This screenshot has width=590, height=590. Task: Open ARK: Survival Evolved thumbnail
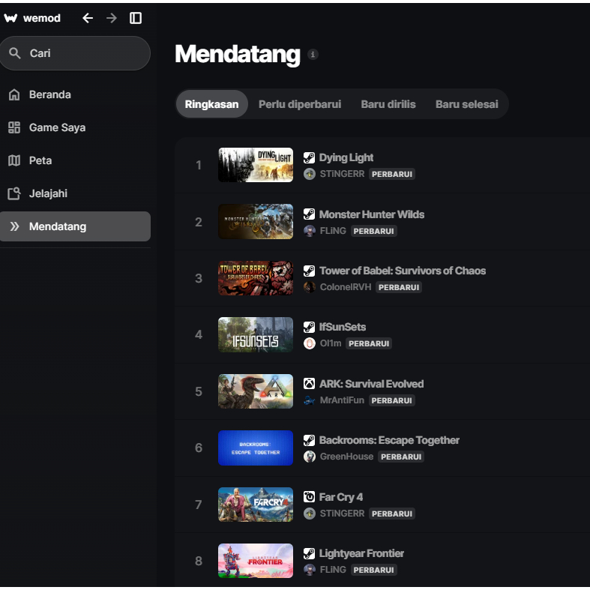[x=256, y=391]
